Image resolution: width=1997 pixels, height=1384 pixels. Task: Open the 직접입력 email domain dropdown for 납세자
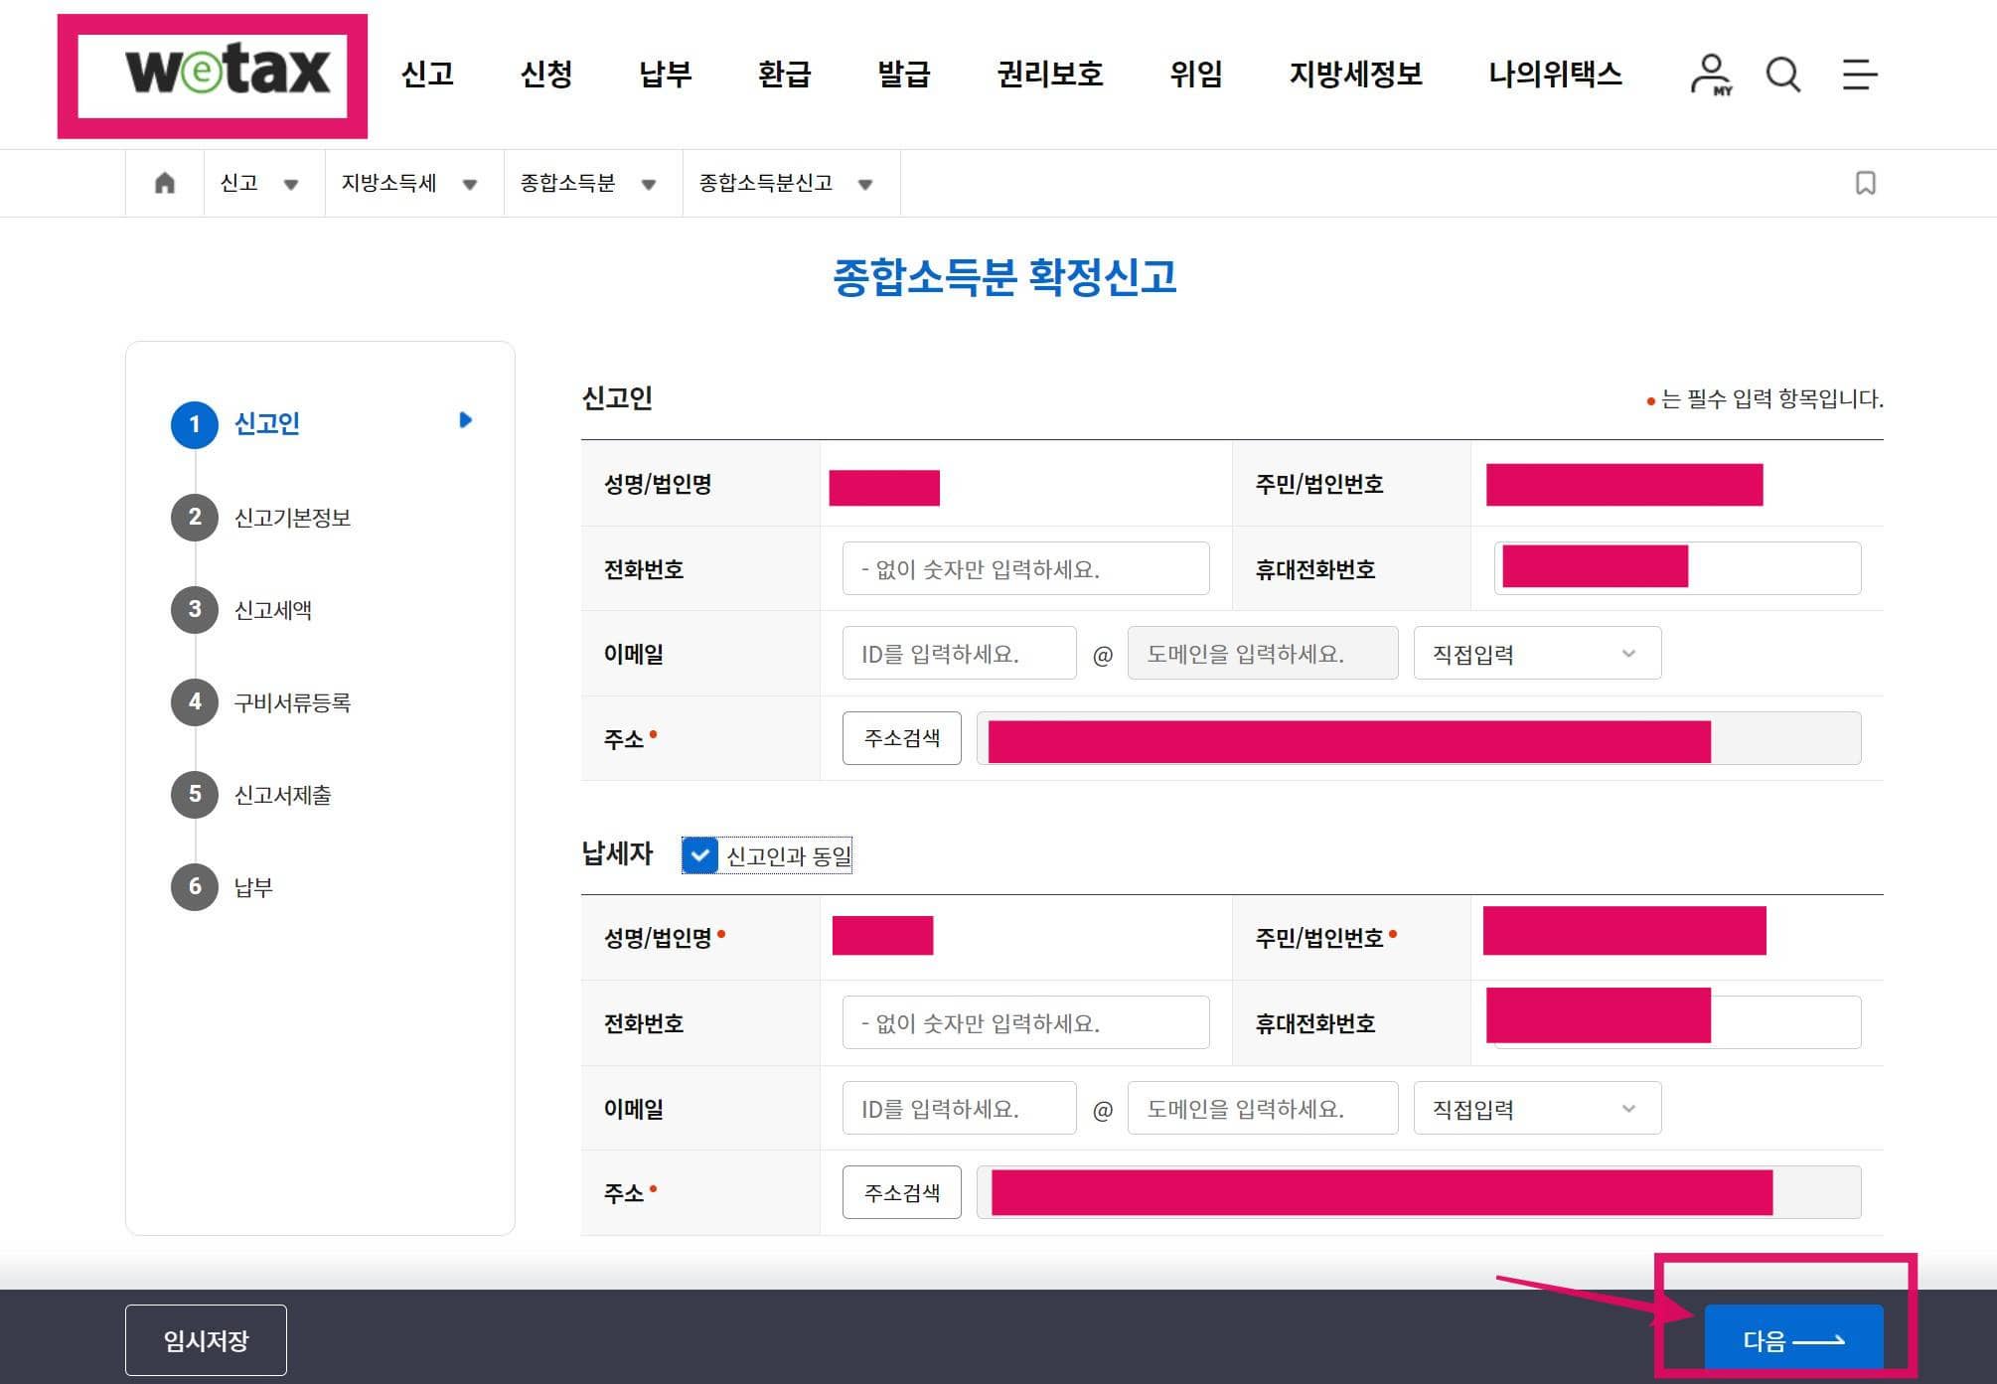pyautogui.click(x=1536, y=1108)
